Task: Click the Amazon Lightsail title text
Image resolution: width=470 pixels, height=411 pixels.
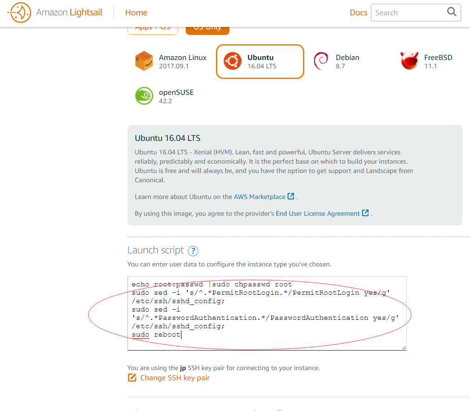Action: [x=69, y=12]
